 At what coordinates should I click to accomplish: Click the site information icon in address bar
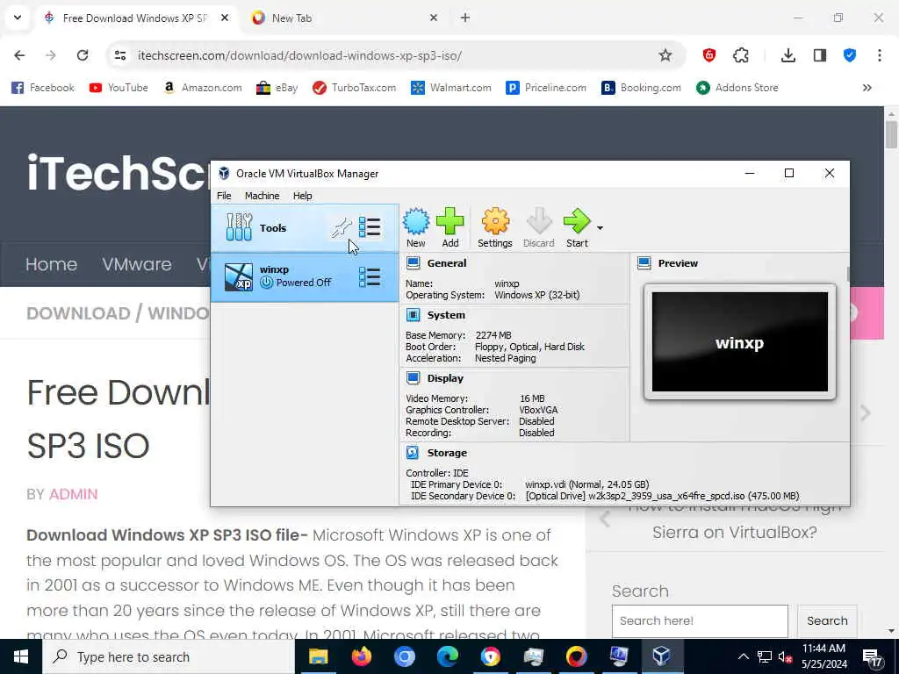tap(119, 55)
